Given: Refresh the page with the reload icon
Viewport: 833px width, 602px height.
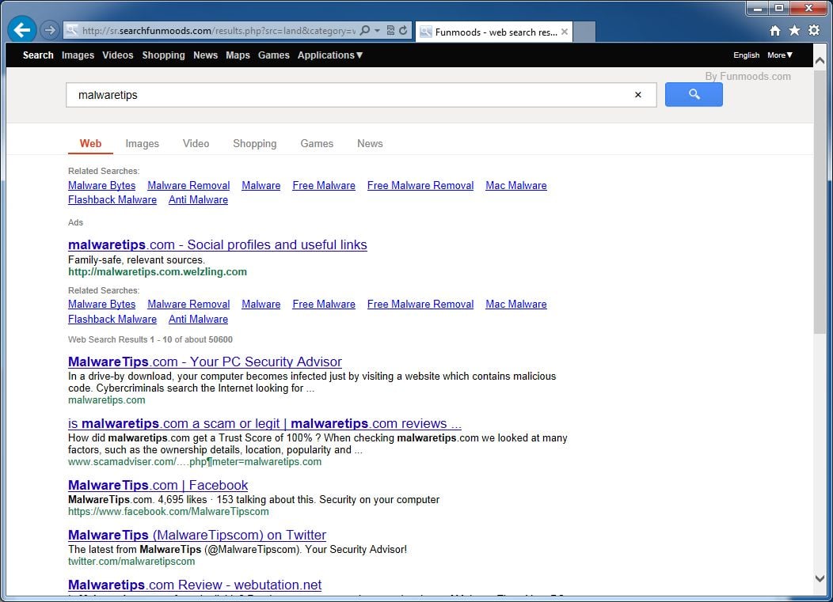Looking at the screenshot, I should 403,30.
